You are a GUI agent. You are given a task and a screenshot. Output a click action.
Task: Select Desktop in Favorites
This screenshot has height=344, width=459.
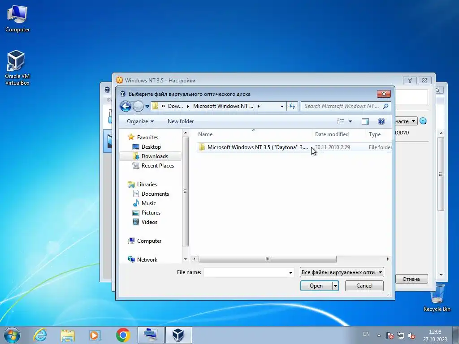pyautogui.click(x=147, y=147)
